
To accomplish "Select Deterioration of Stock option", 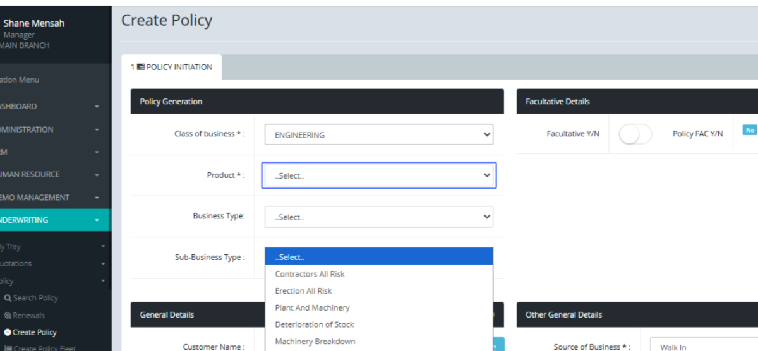I will pyautogui.click(x=314, y=324).
